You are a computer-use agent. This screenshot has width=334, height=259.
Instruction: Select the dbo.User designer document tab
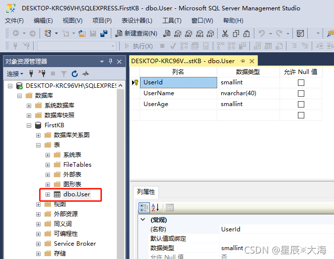(183, 61)
